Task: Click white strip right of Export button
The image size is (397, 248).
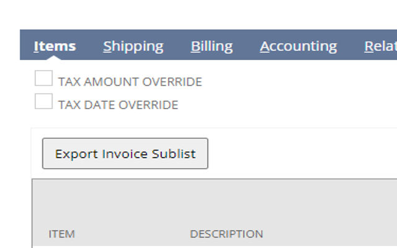Action: 303,153
